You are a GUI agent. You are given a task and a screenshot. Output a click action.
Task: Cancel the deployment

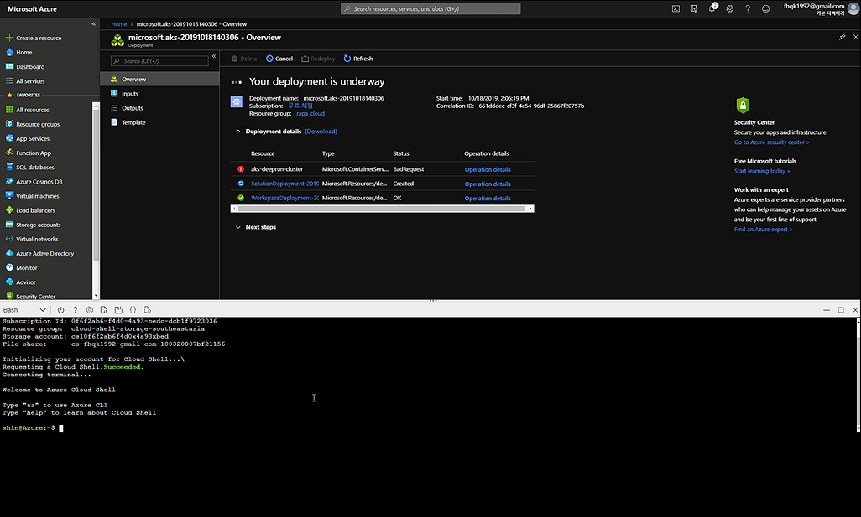pos(279,59)
